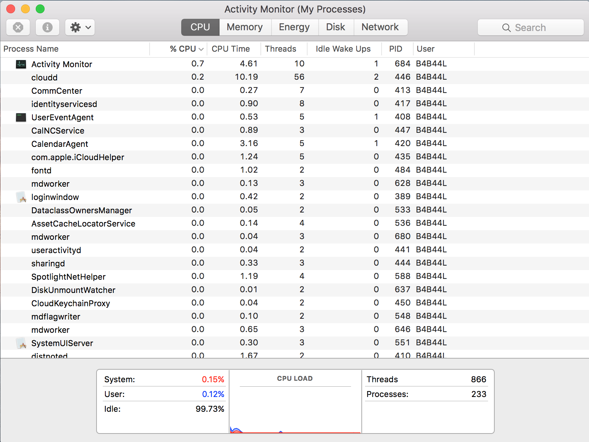Image resolution: width=589 pixels, height=442 pixels.
Task: Click cloudd CPU Time value 10.19
Action: pos(246,77)
